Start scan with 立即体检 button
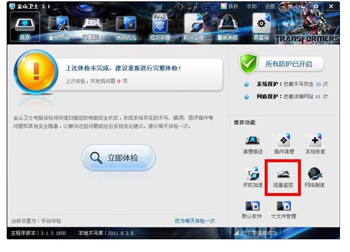 [x=119, y=158]
